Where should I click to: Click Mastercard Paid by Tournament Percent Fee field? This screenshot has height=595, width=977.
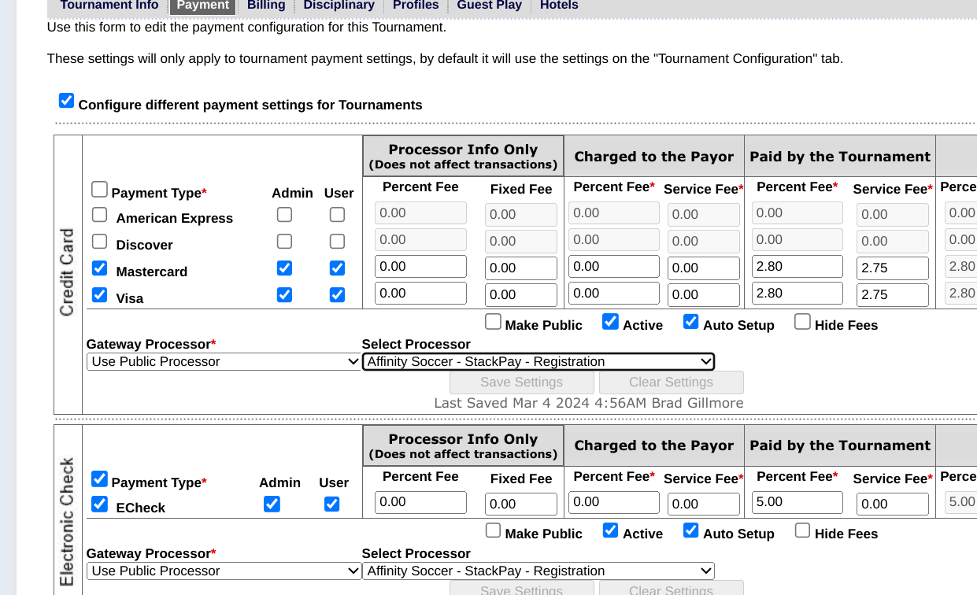click(x=797, y=267)
